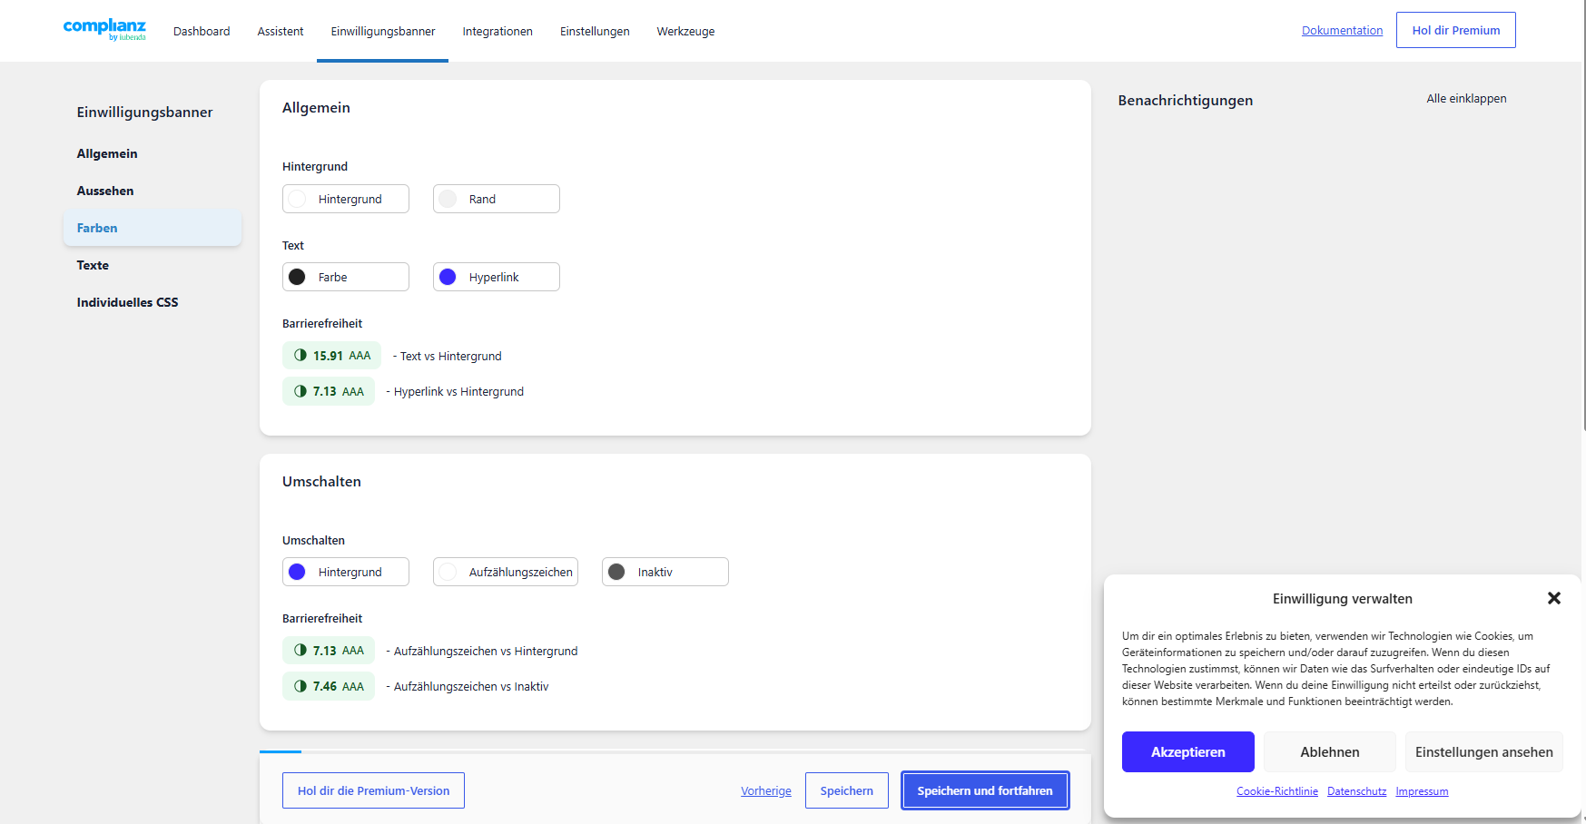Click Einstellungen ansehen in the banner
This screenshot has height=824, width=1586.
[x=1484, y=751]
